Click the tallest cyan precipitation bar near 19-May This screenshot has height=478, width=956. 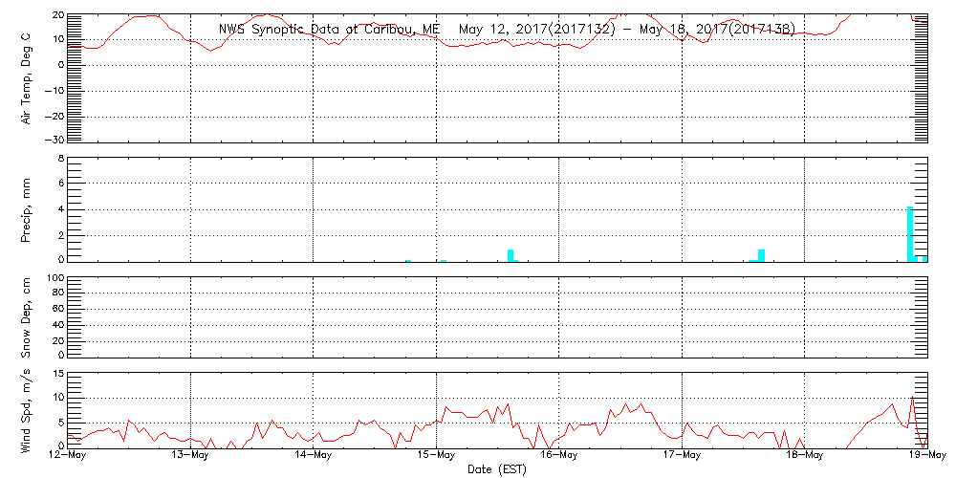[x=910, y=233]
